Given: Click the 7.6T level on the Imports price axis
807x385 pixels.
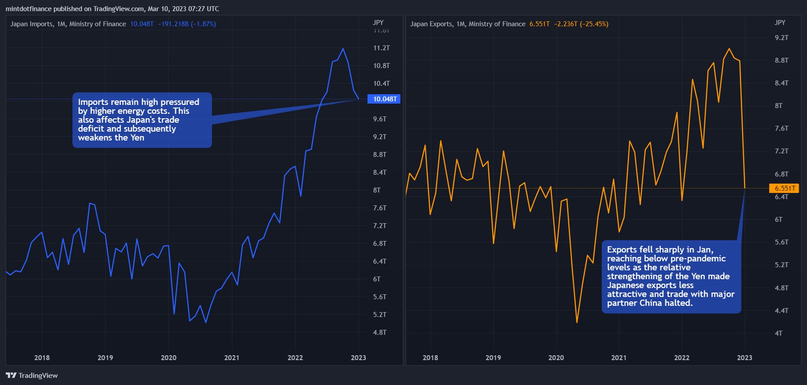Looking at the screenshot, I should [x=380, y=208].
